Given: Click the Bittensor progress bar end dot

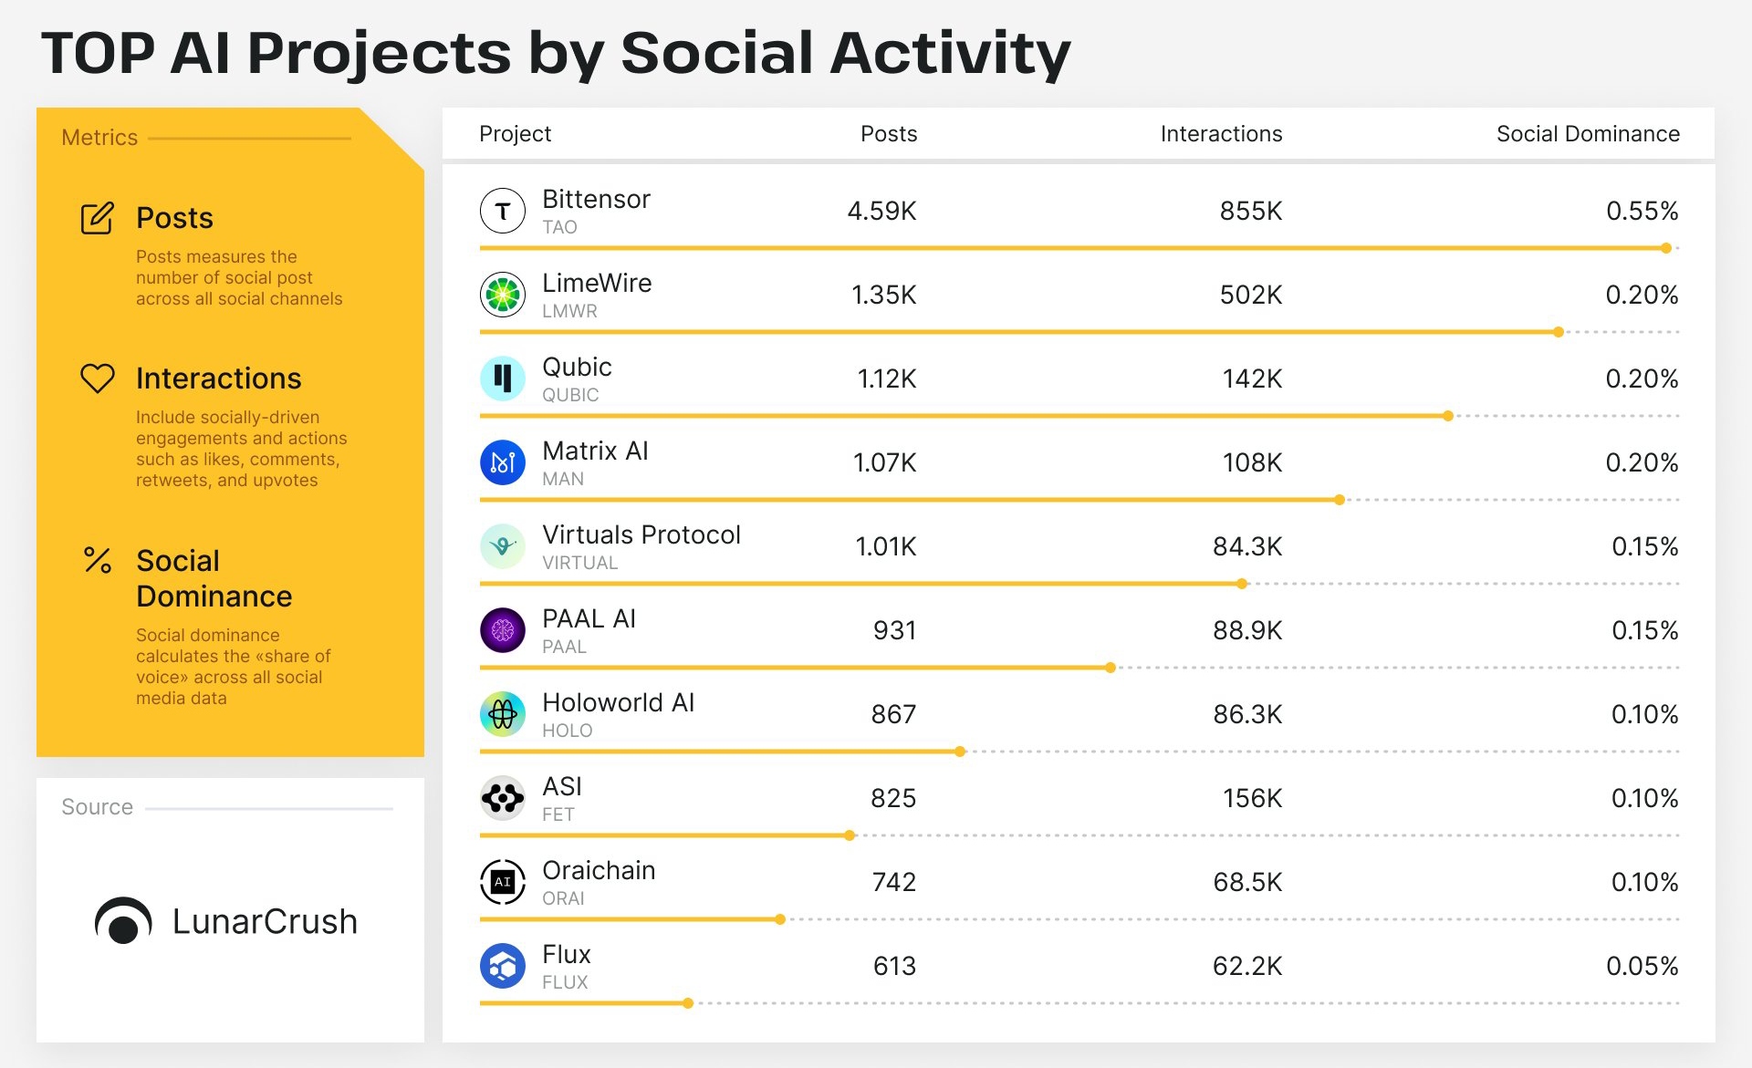Looking at the screenshot, I should tap(1666, 248).
